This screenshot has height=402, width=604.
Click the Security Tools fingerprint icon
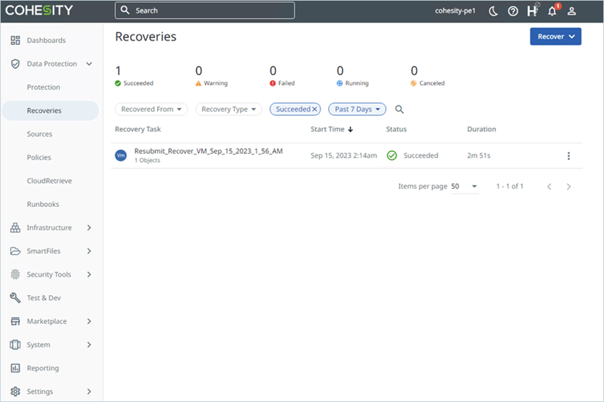15,274
